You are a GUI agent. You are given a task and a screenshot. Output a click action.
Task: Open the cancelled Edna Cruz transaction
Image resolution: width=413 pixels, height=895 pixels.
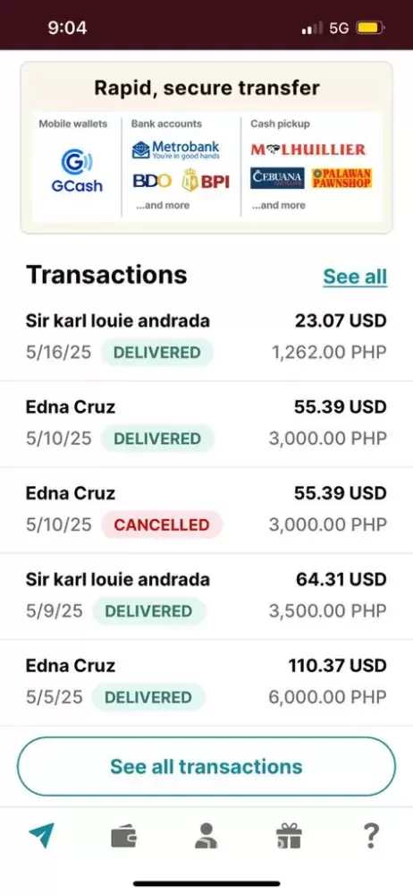click(x=206, y=510)
